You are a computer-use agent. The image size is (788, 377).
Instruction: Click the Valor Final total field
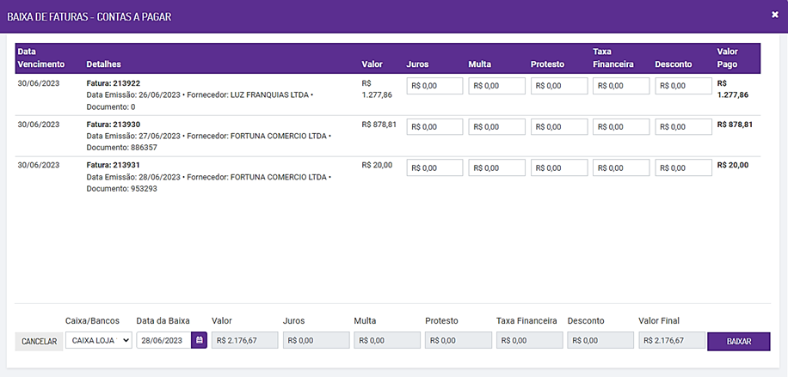(670, 341)
